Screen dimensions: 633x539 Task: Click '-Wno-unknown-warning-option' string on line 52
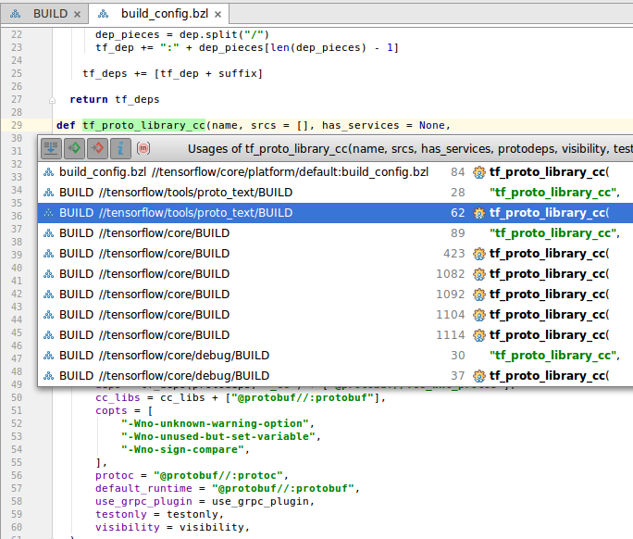[215, 423]
